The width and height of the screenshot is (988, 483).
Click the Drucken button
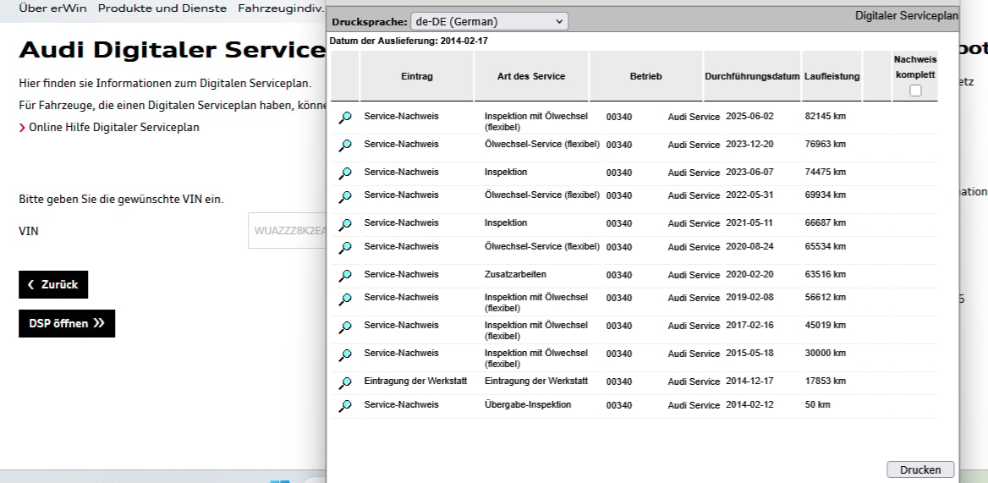click(x=920, y=469)
